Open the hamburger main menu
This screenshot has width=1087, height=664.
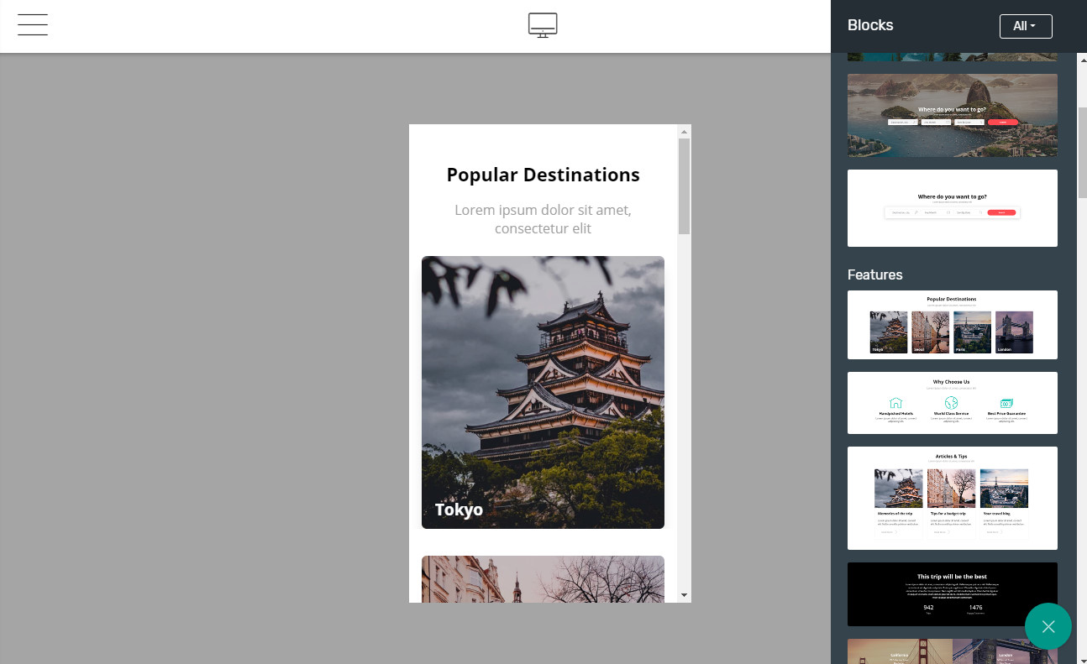pos(33,25)
